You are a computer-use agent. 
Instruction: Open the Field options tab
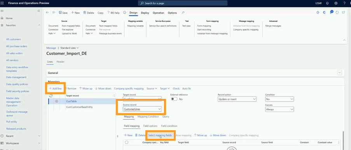[x=150, y=126]
